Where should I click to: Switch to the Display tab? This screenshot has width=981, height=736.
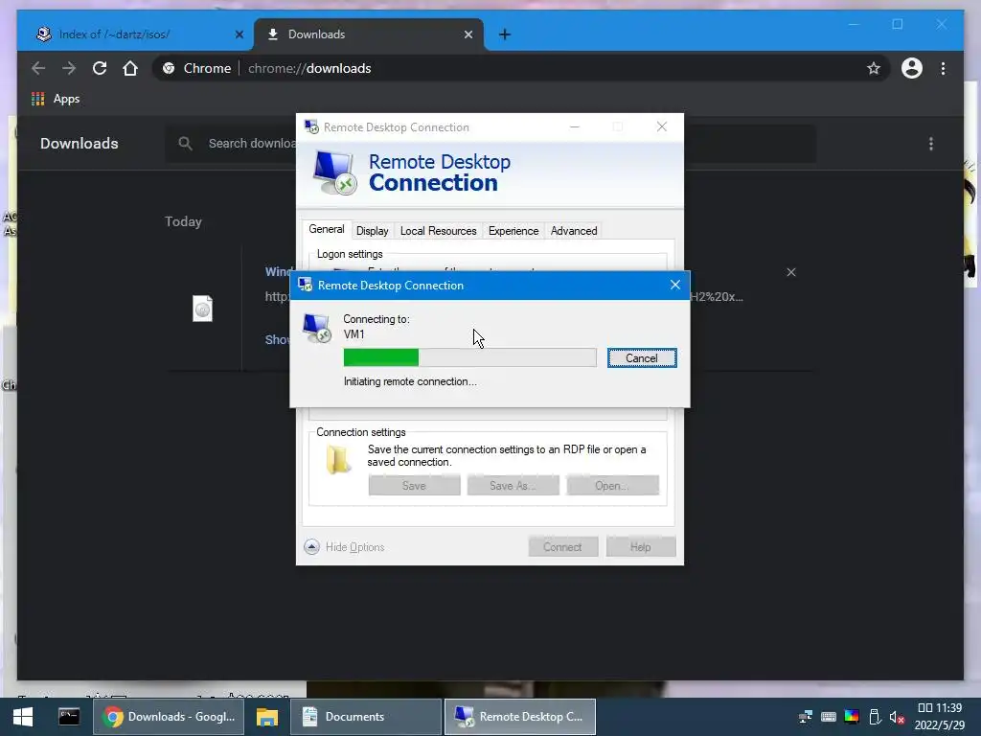point(373,231)
